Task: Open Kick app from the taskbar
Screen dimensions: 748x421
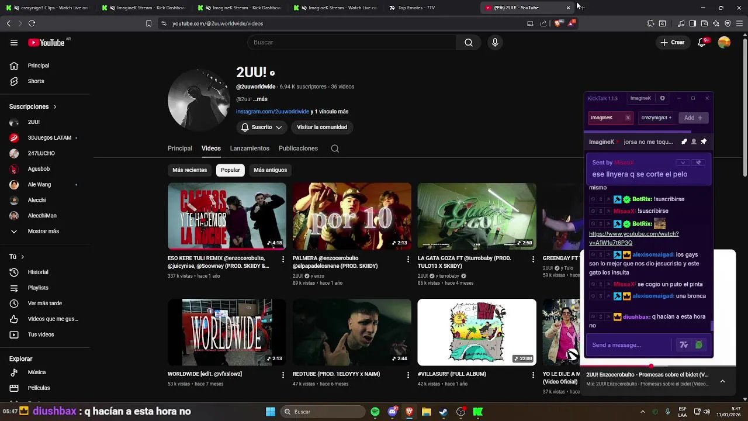Action: pyautogui.click(x=478, y=412)
